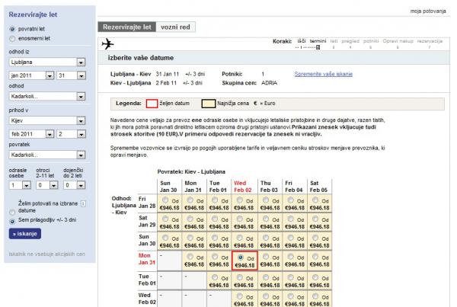The width and height of the screenshot is (457, 307).
Task: Select the exact 'datume' travel radio option
Action: pos(11,211)
